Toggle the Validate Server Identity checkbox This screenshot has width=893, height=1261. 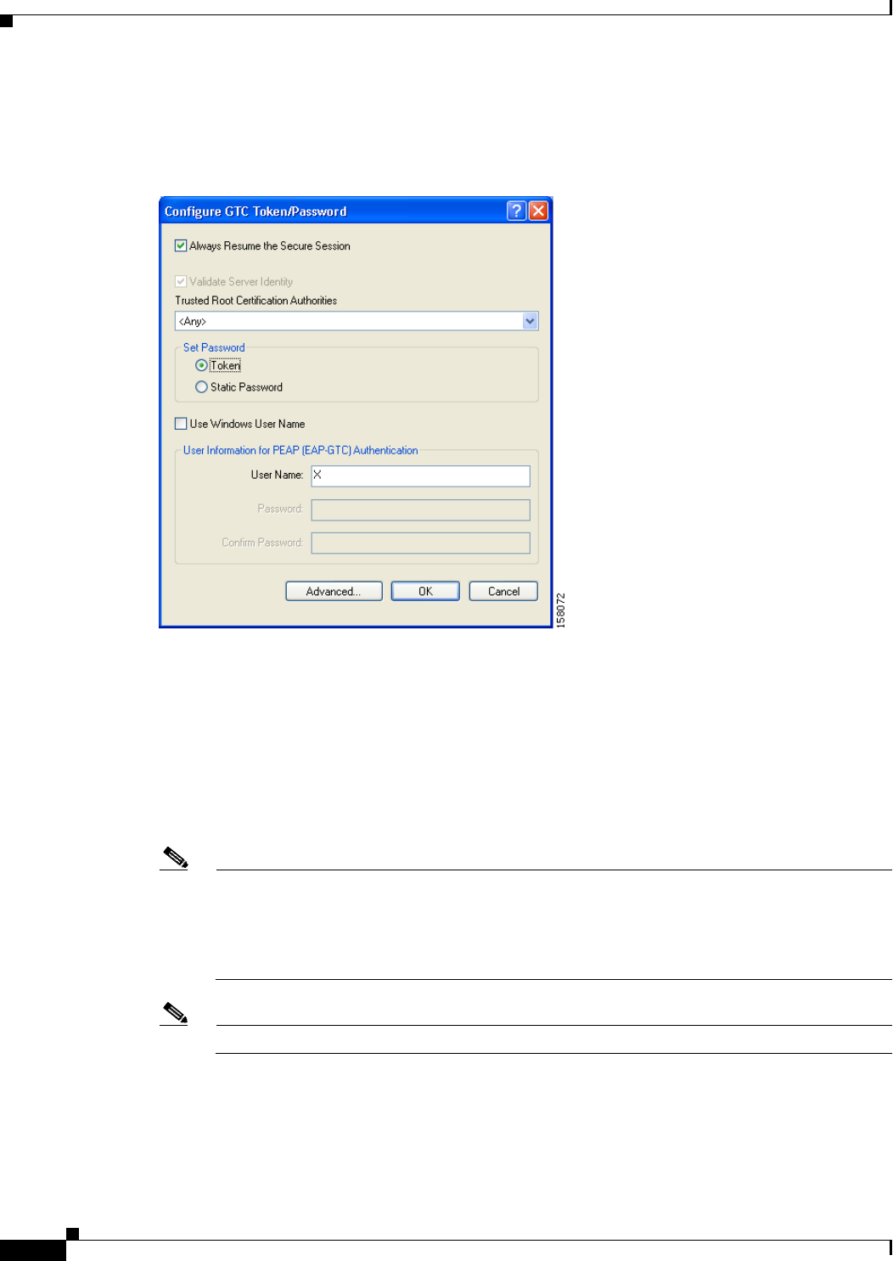click(x=181, y=281)
